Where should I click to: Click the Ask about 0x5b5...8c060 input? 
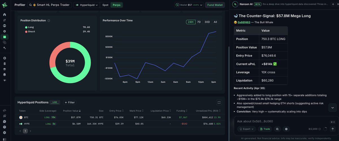pyautogui.click(x=282, y=121)
